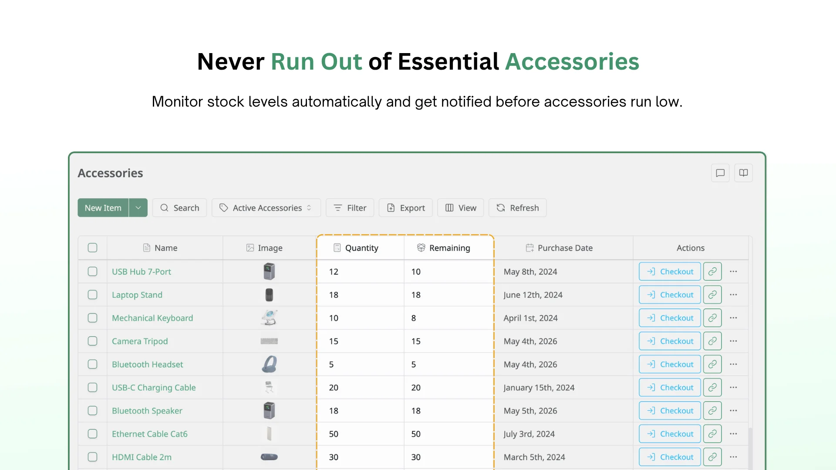Open more options for Bluetooth Speaker

coord(733,411)
